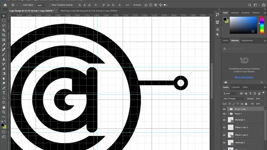Select the Gradient tool
This screenshot has width=267, height=150.
(4, 73)
